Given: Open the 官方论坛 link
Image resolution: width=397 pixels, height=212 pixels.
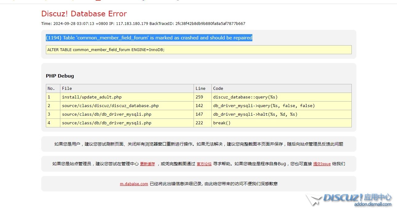Looking at the screenshot, I should (204, 164).
